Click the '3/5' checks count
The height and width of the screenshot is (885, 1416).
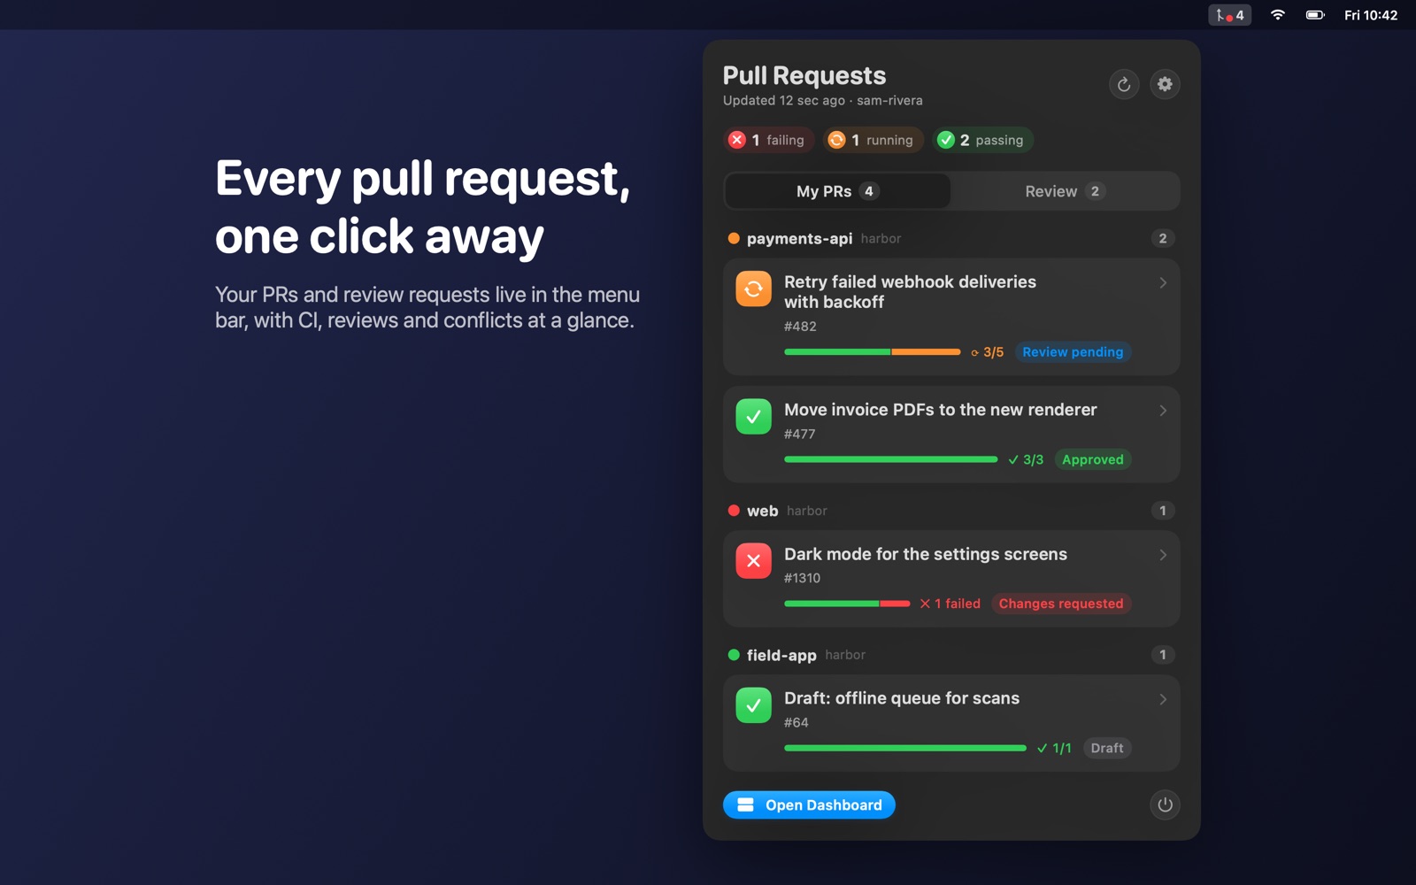tap(988, 352)
